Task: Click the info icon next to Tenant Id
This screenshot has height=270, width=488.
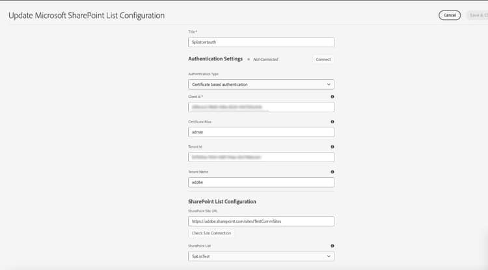Action: click(332, 147)
